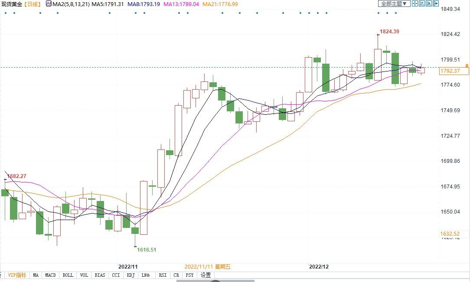This screenshot has width=470, height=282.
Task: Switch to the MACD indicator tab
Action: click(x=50, y=275)
